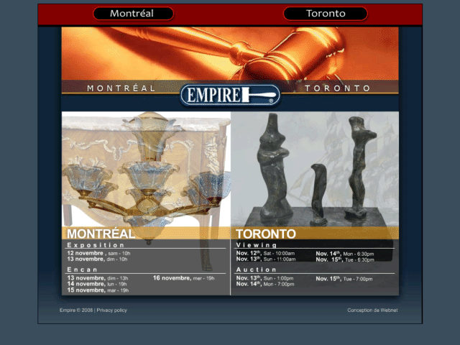Screen dimensions: 460x345
Task: Click the large MONTRÉAL gold heading
Action: pyautogui.click(x=101, y=234)
